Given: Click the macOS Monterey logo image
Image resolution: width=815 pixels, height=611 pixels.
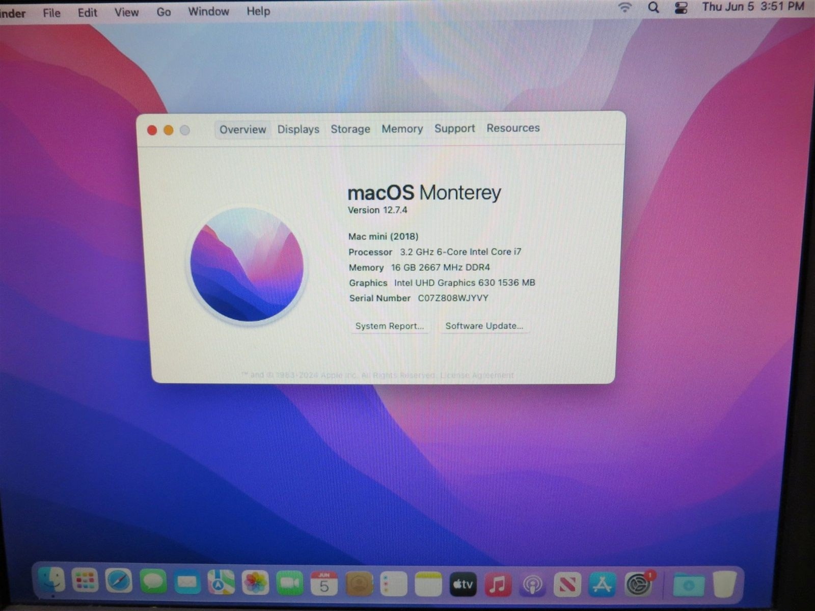Looking at the screenshot, I should [x=247, y=265].
